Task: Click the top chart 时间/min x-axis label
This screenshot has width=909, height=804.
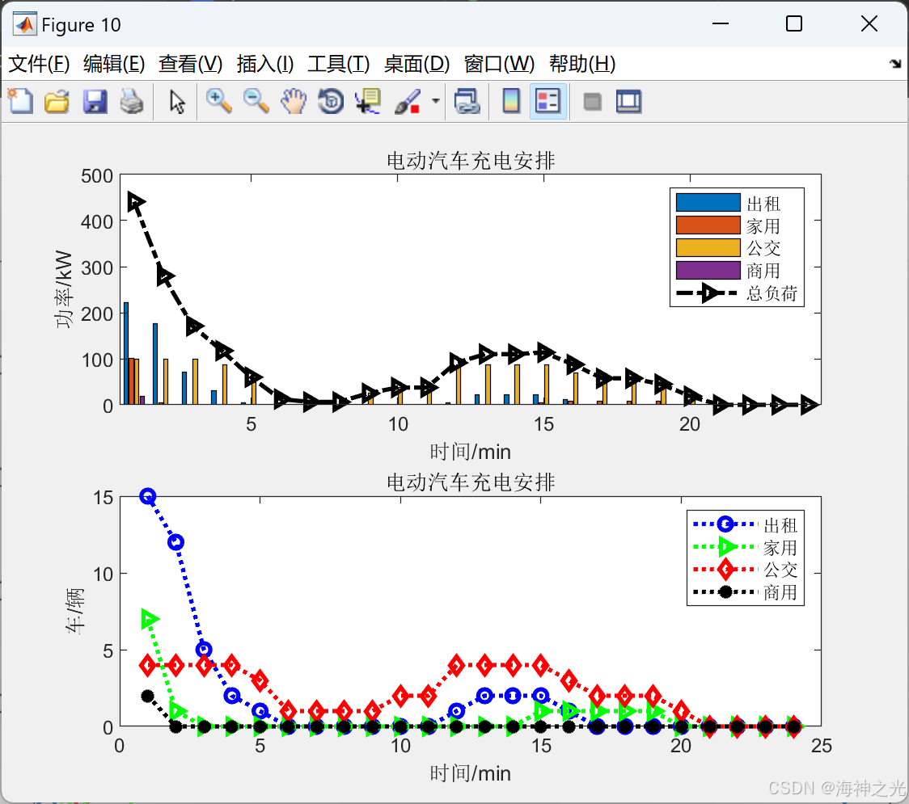Action: (x=470, y=451)
